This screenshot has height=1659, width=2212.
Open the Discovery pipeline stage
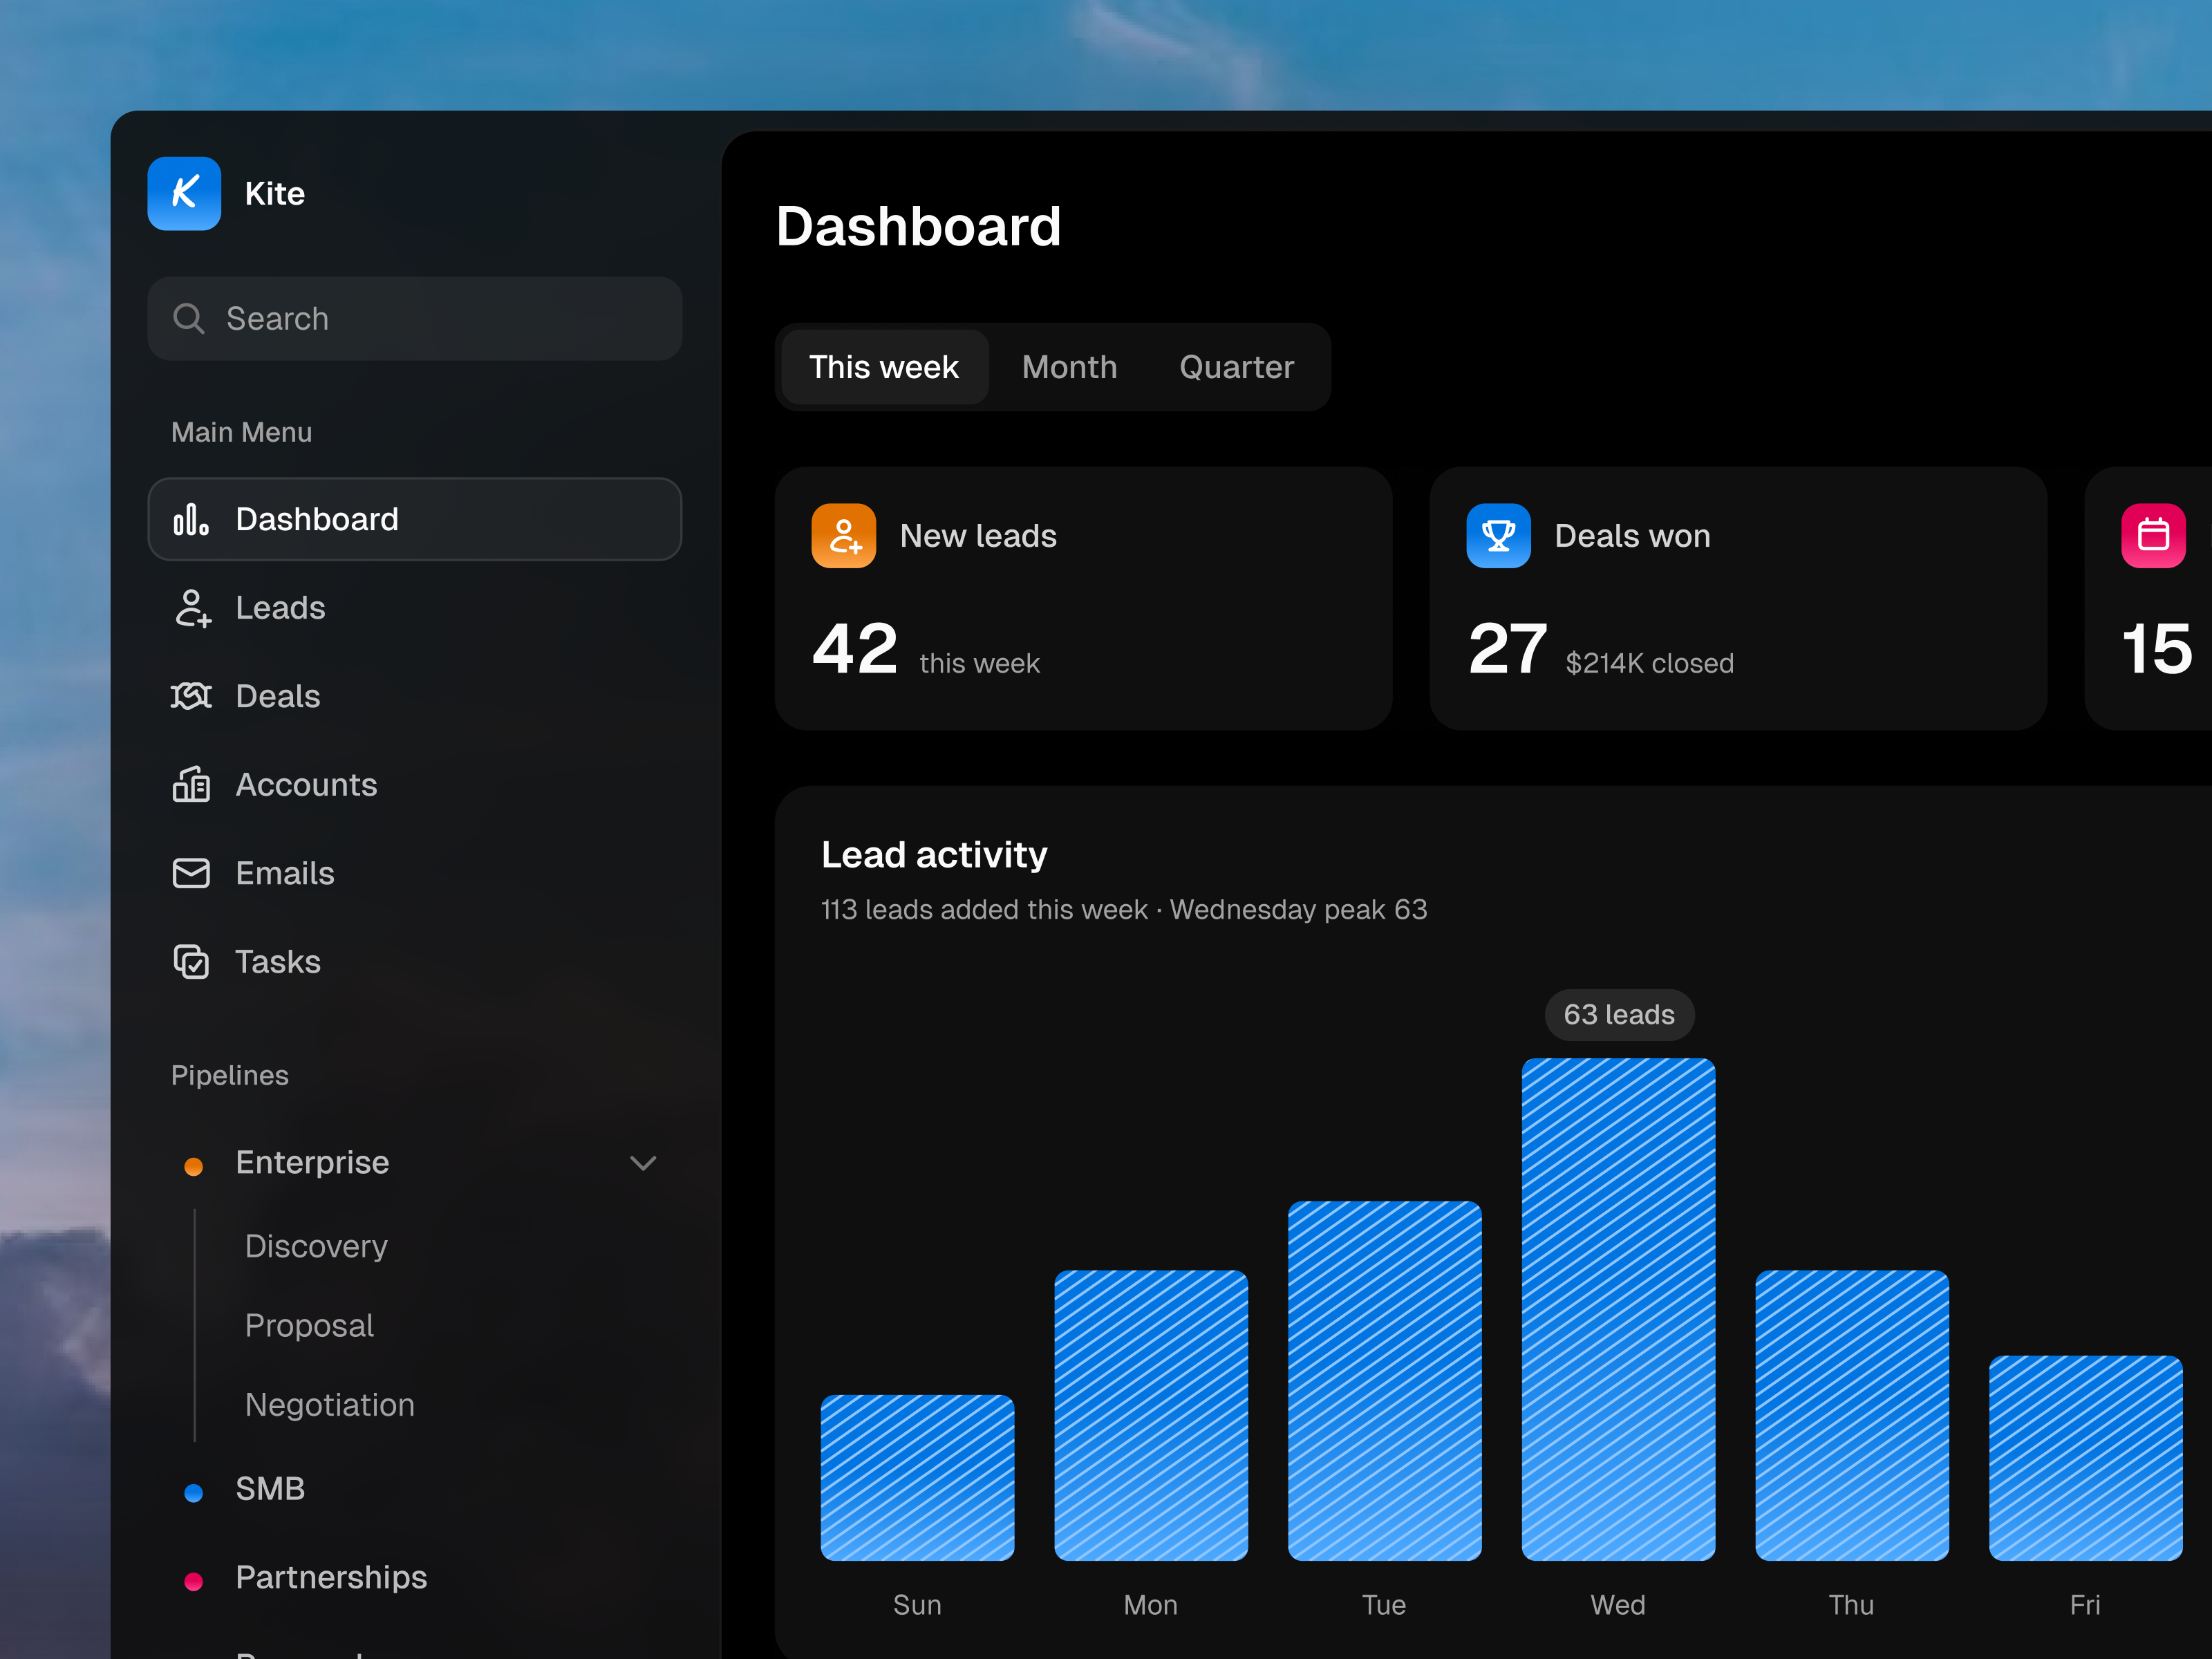coord(316,1246)
